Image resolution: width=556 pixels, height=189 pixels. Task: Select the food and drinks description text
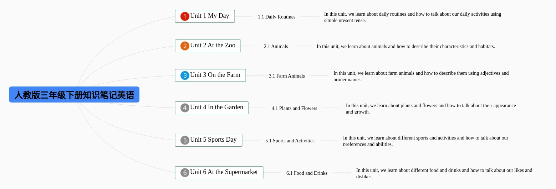pos(444,173)
